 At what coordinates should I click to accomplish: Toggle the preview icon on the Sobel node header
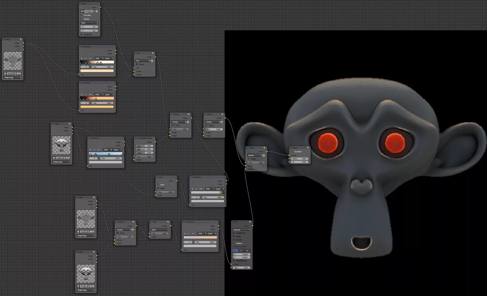click(x=168, y=222)
